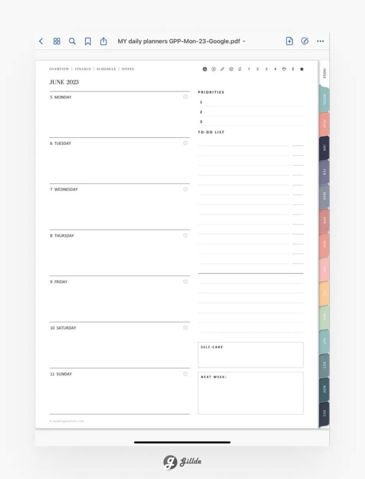Switch to the JUN month side tab
365x479 pixels.
[x=323, y=268]
